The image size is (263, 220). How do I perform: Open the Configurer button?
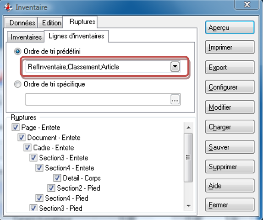(230, 87)
